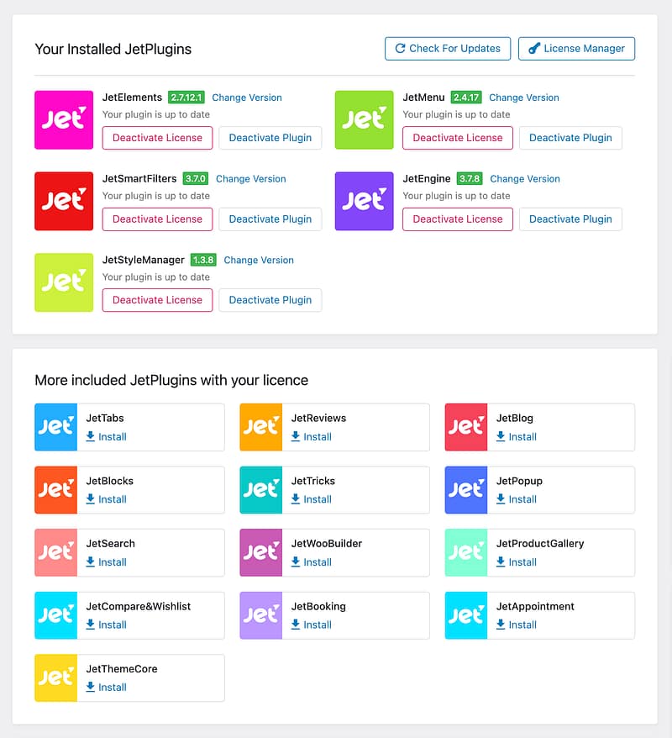Open the License Manager
This screenshot has width=672, height=738.
pos(576,49)
